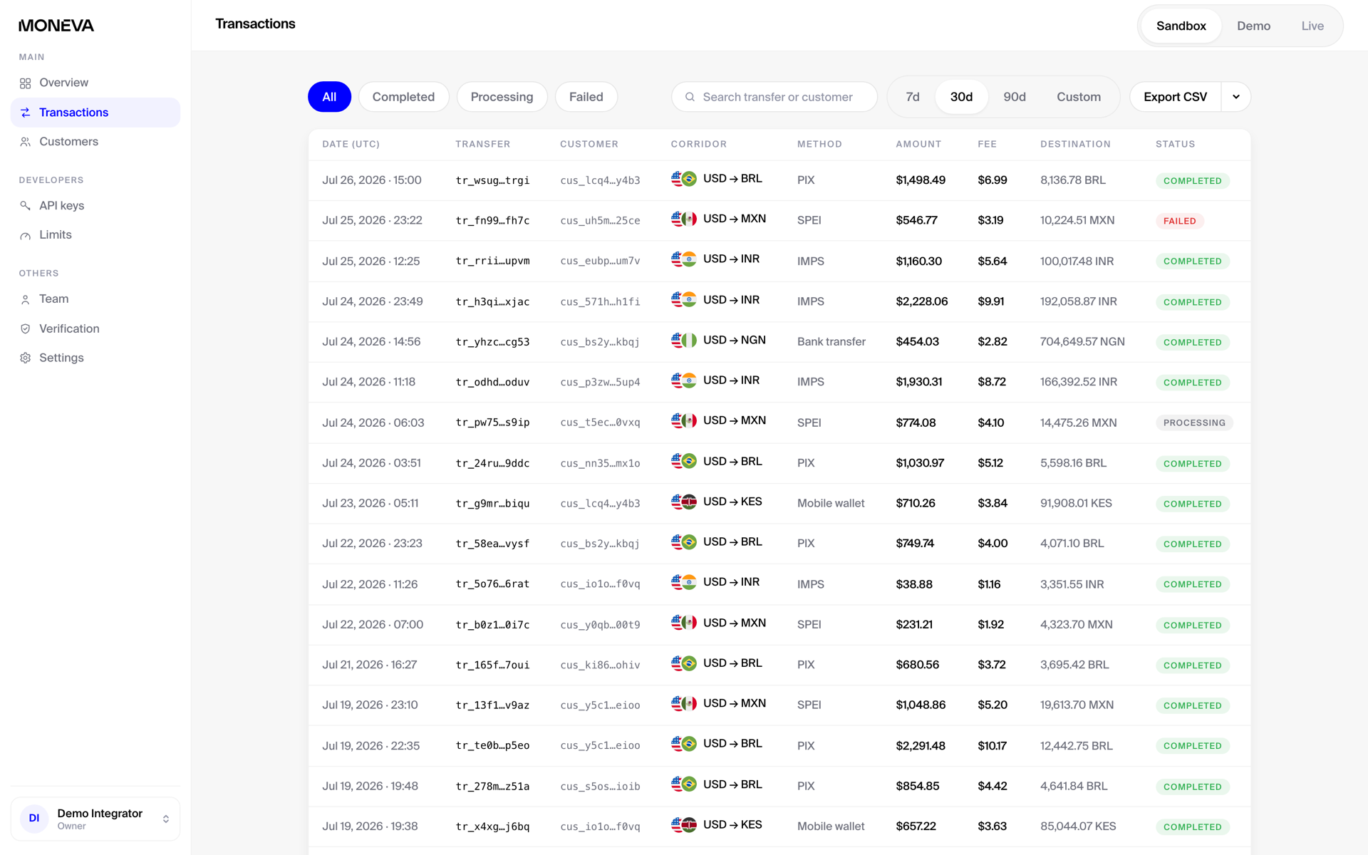Click the Settings gear icon
1368x855 pixels.
coord(26,358)
